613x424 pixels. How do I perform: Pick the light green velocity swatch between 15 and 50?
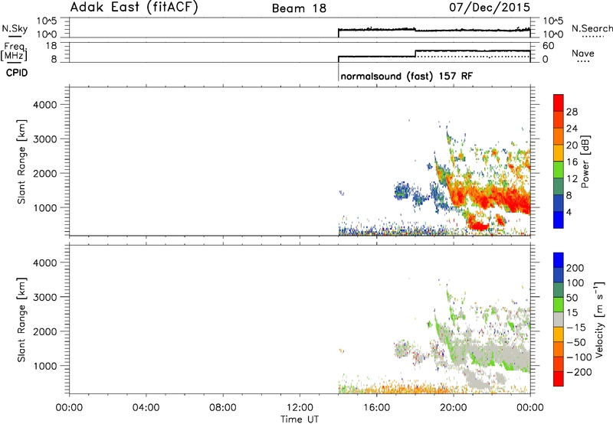pyautogui.click(x=559, y=305)
